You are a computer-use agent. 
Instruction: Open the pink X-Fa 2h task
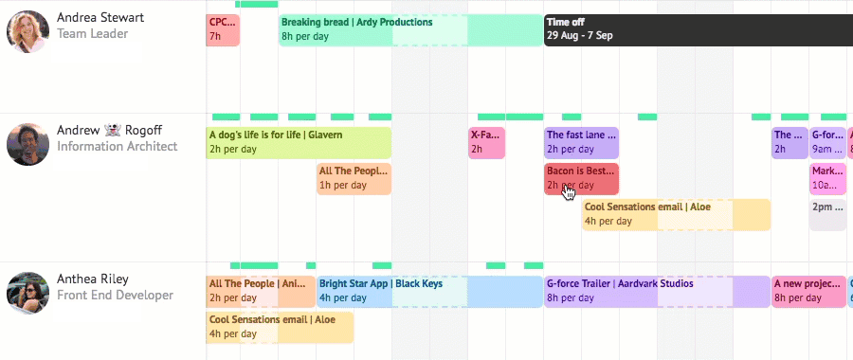click(487, 142)
